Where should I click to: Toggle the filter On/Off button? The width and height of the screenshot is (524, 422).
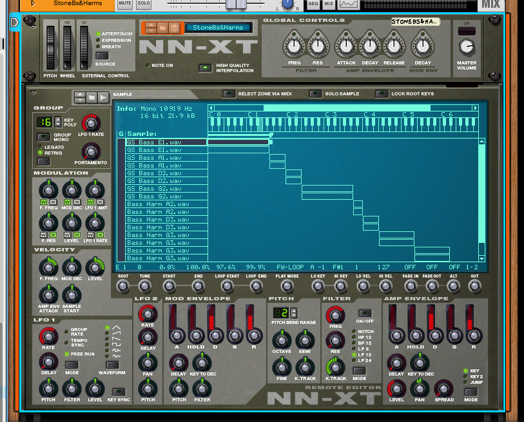click(x=365, y=313)
